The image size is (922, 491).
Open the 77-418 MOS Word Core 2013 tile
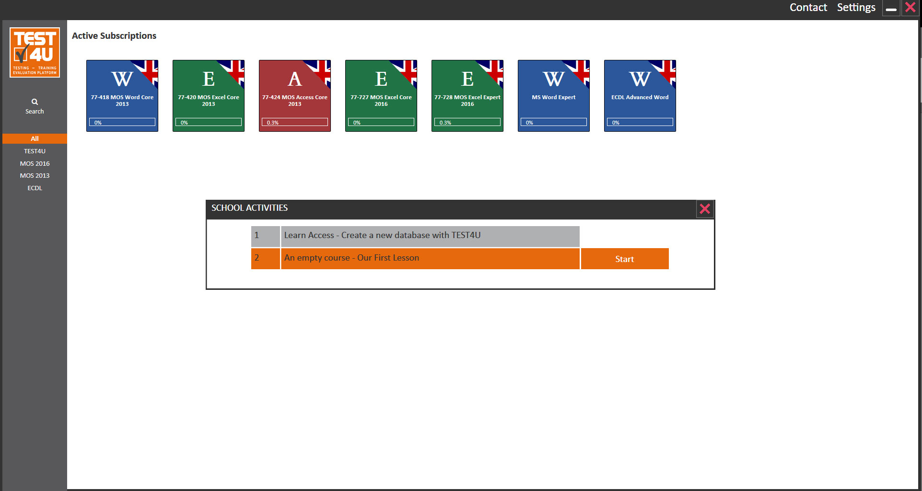pyautogui.click(x=122, y=96)
